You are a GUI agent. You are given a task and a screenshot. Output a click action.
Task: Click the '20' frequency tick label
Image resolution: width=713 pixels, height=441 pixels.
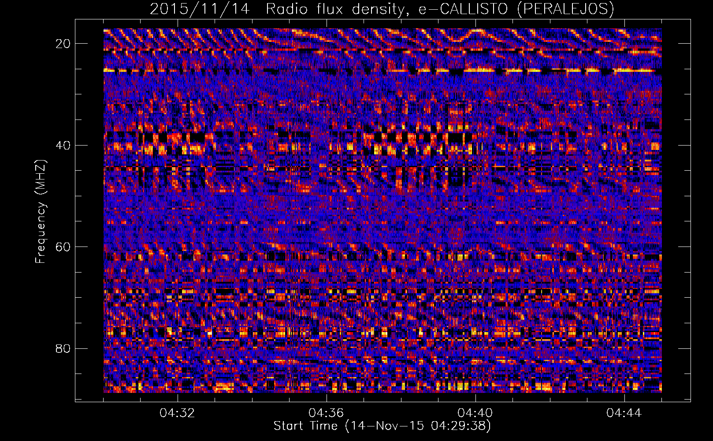[63, 44]
